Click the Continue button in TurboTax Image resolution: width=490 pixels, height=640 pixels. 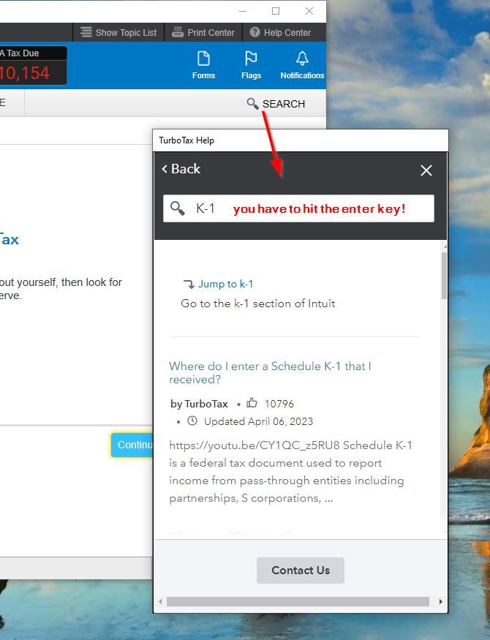click(x=132, y=445)
